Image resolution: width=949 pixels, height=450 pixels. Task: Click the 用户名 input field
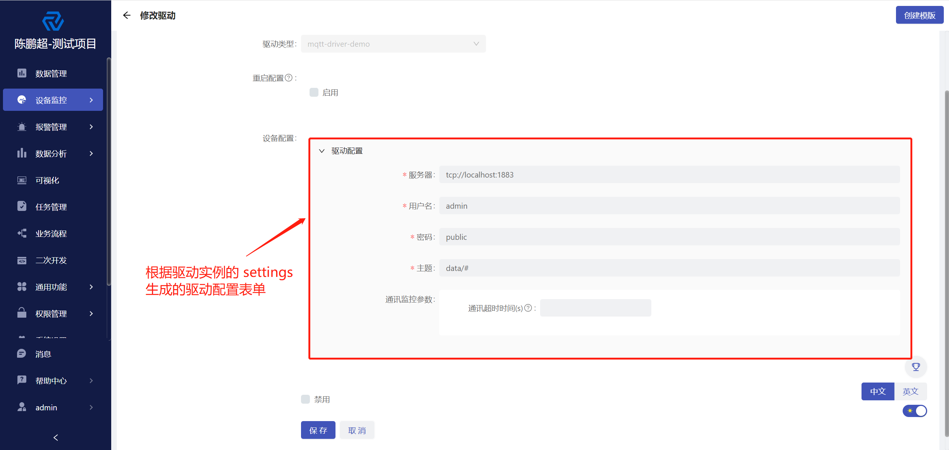tap(669, 206)
